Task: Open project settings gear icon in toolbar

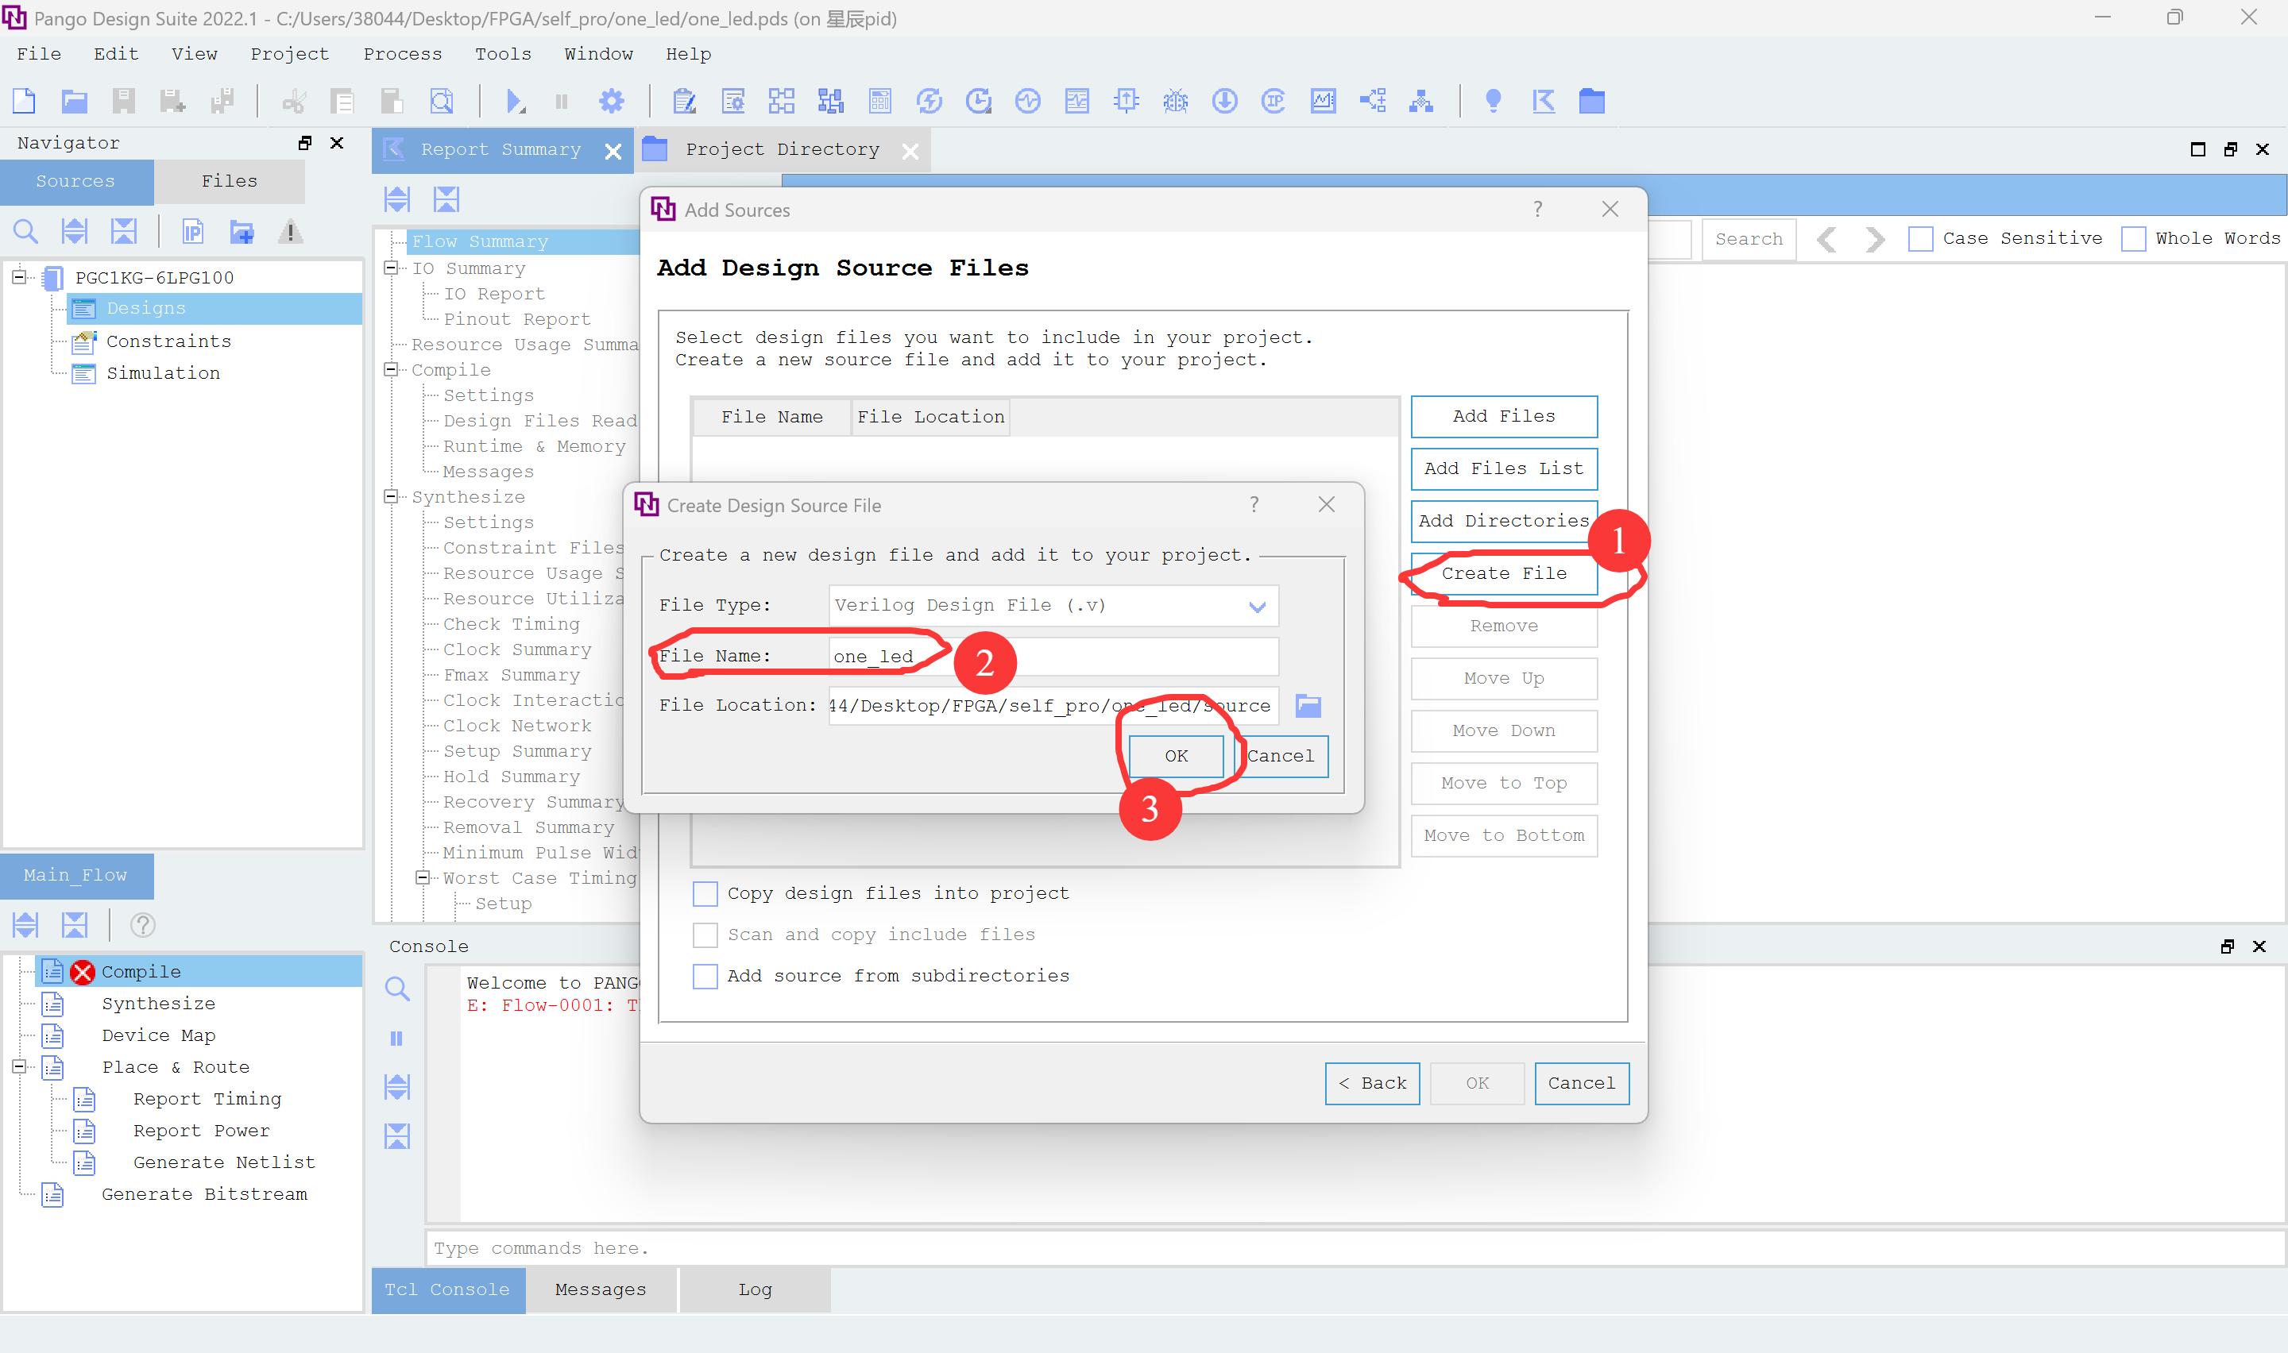Action: pos(611,101)
